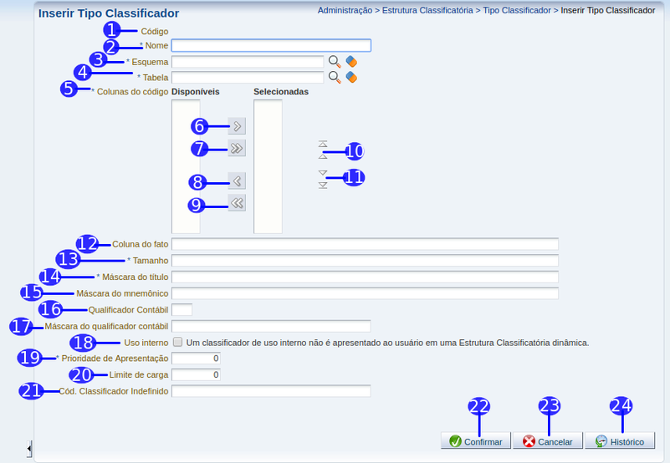Open Estrutura Classificatória breadcrumb link

tap(427, 11)
